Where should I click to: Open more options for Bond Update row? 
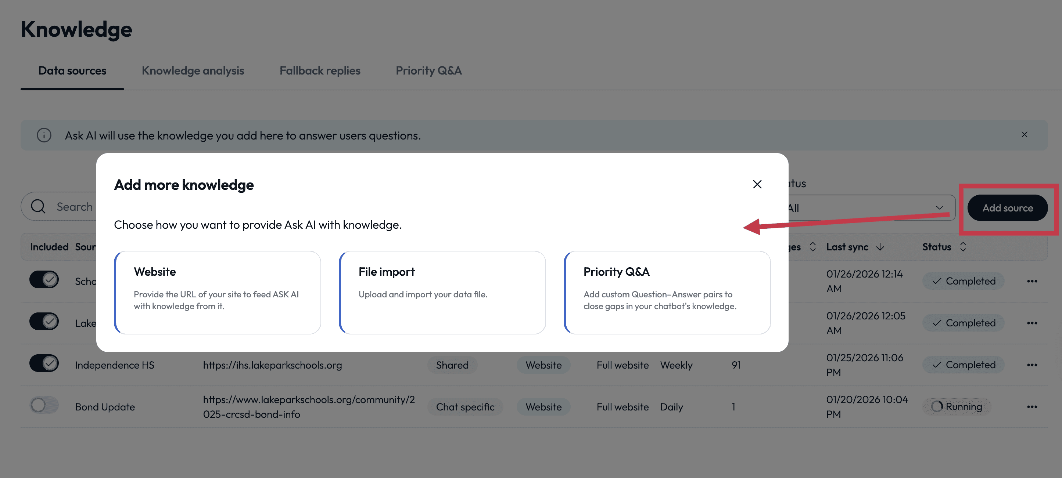pyautogui.click(x=1032, y=407)
